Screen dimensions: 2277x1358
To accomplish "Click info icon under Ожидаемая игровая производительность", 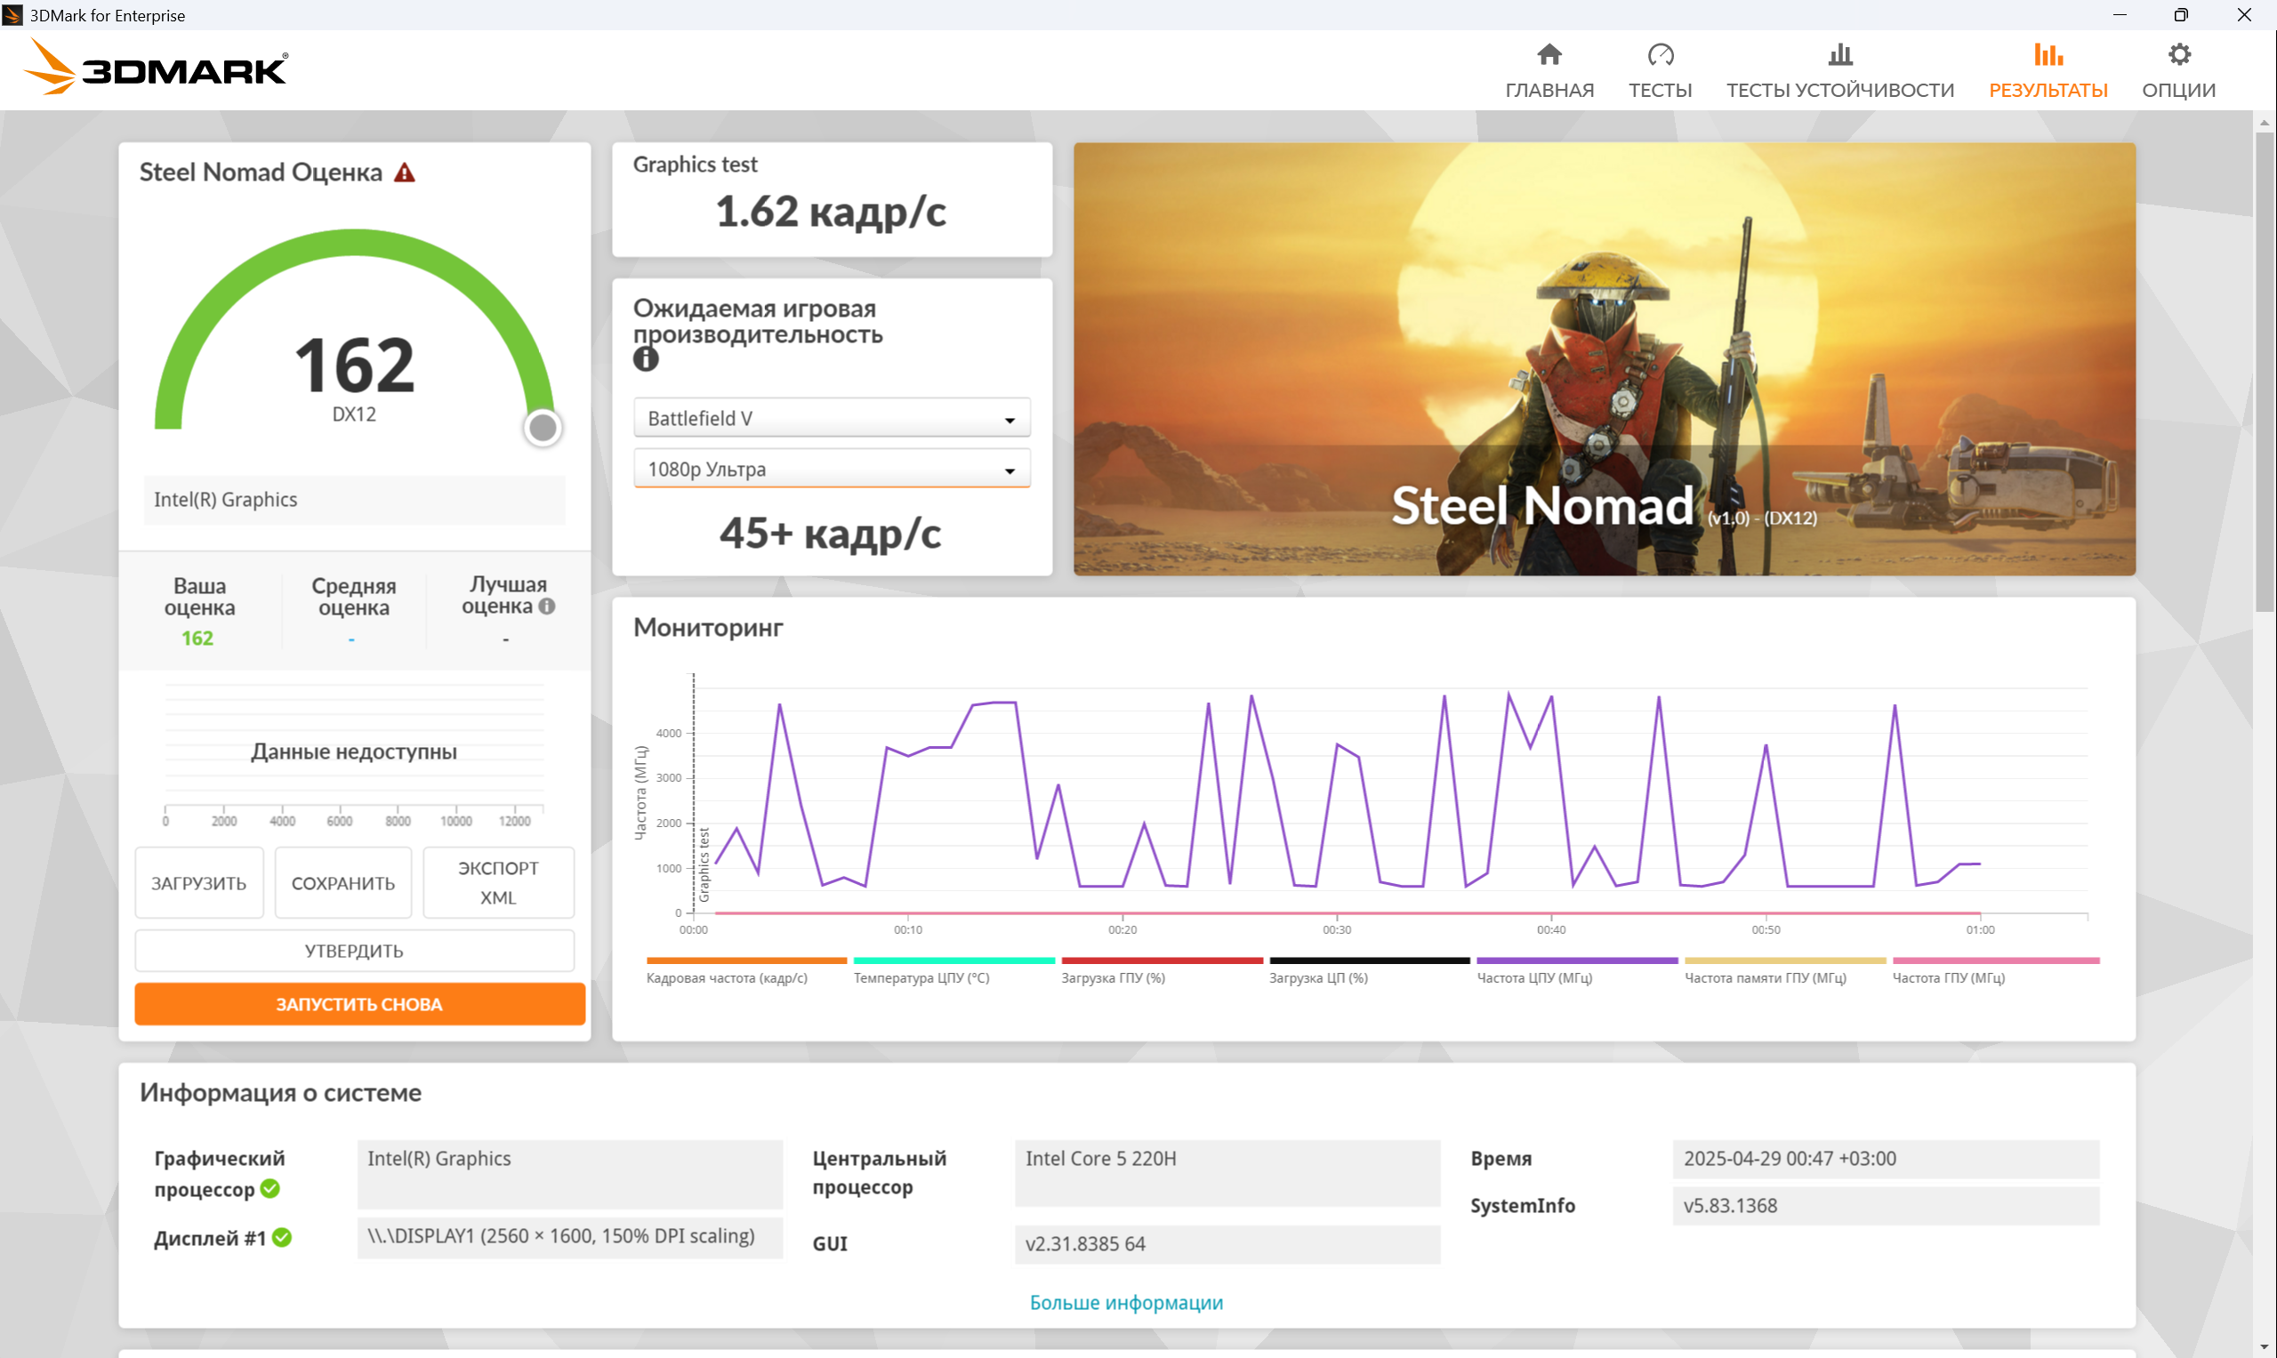I will tap(645, 359).
